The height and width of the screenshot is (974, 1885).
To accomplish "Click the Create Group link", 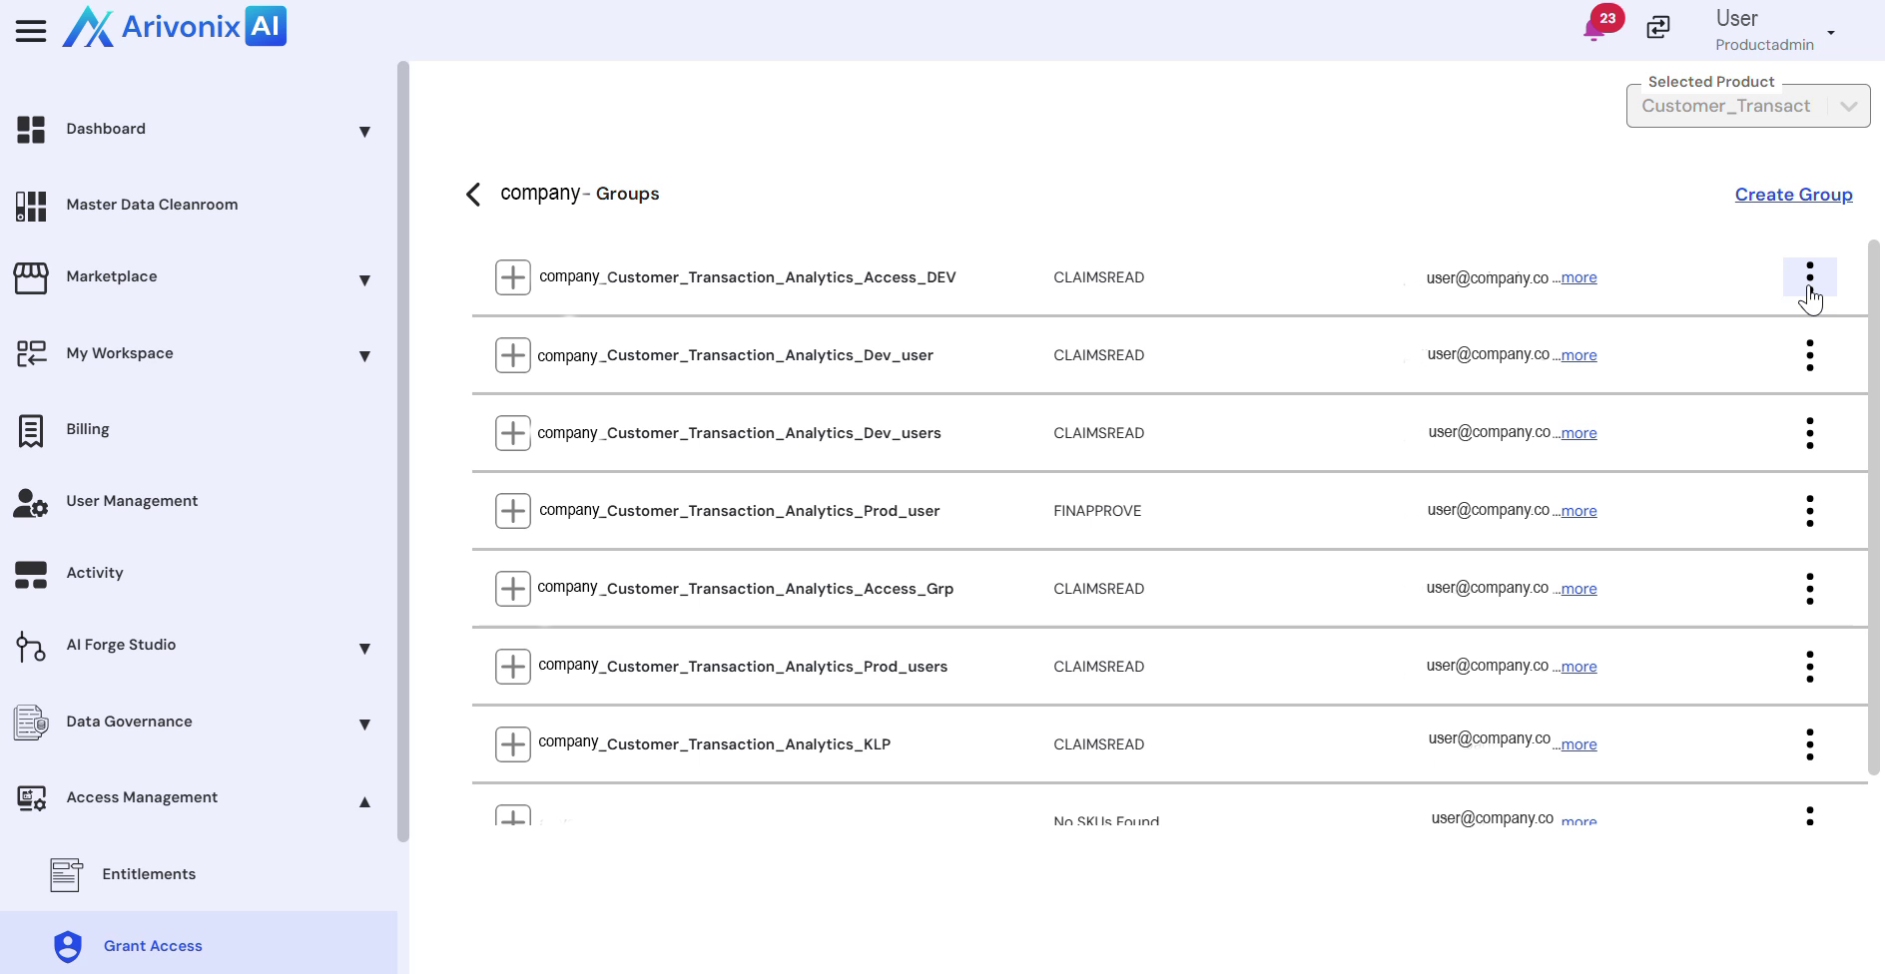I will [1793, 195].
